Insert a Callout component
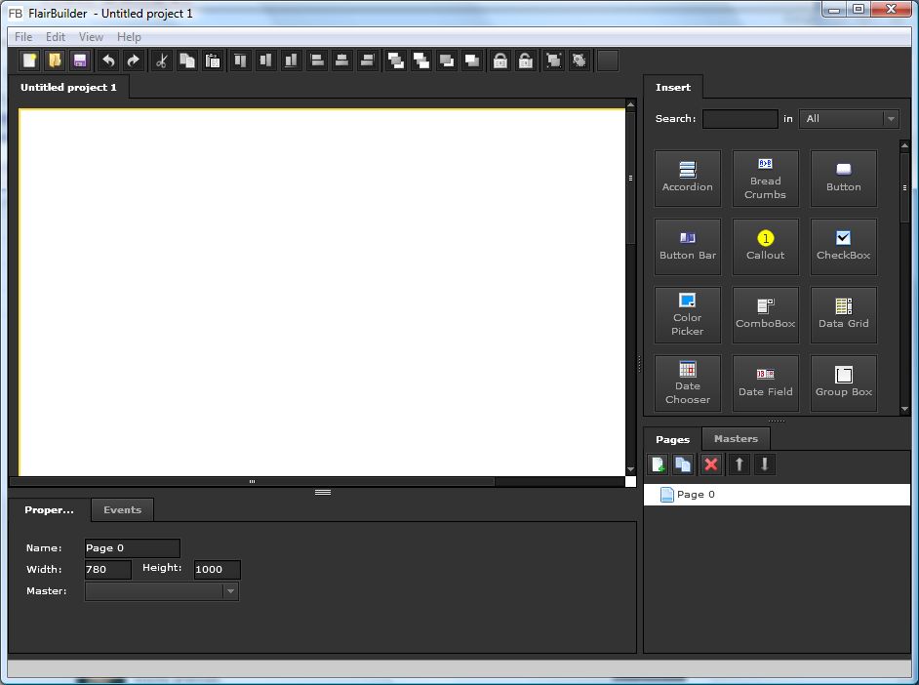919x685 pixels. 766,247
